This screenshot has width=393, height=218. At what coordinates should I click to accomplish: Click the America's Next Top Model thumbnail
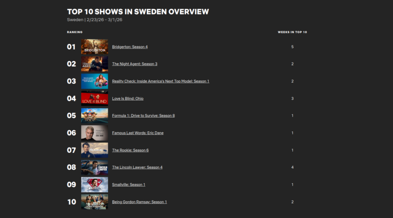(94, 81)
